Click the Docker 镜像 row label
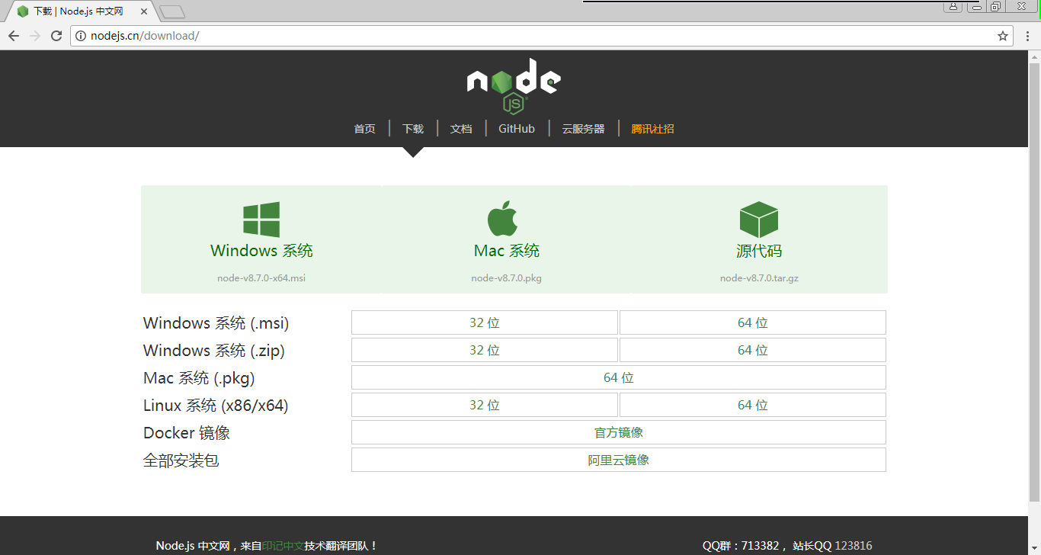Image resolution: width=1041 pixels, height=555 pixels. (x=187, y=433)
